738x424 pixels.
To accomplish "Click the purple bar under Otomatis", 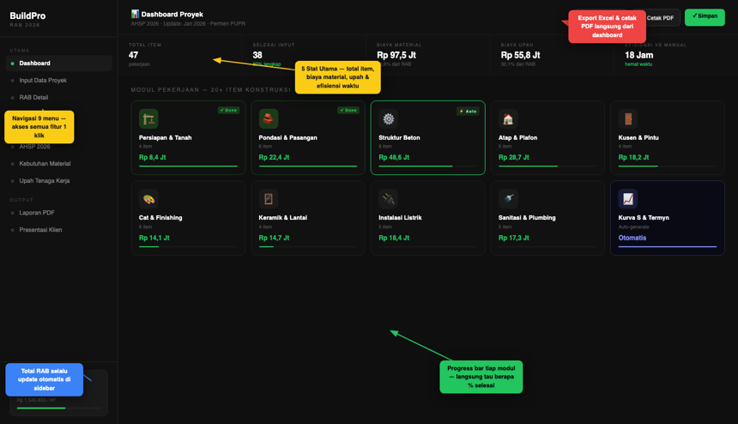I will pos(668,246).
